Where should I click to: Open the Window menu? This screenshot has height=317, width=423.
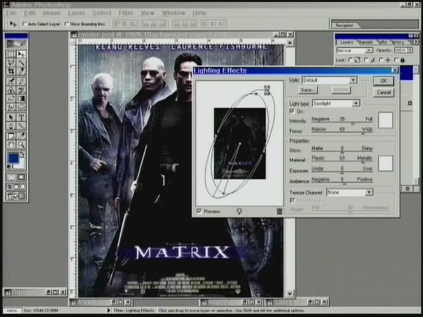[173, 13]
